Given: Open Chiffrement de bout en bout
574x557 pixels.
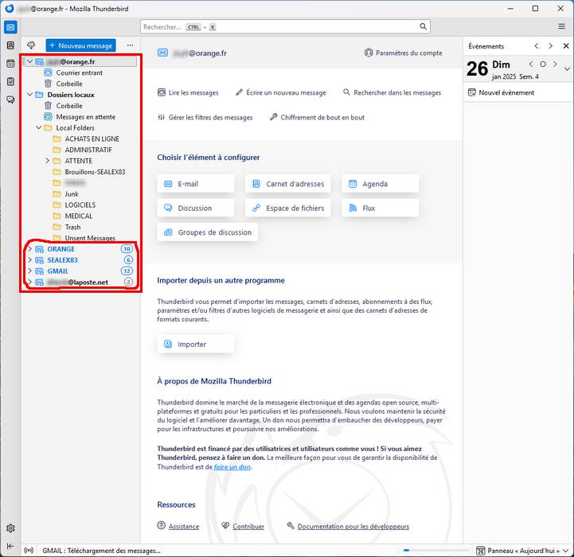Looking at the screenshot, I should 317,118.
